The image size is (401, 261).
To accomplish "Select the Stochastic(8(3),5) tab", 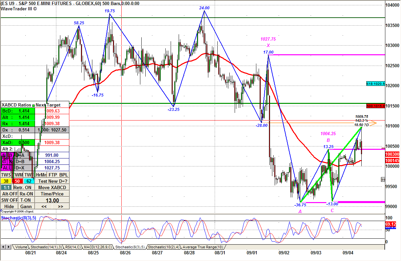I will point(130,247).
